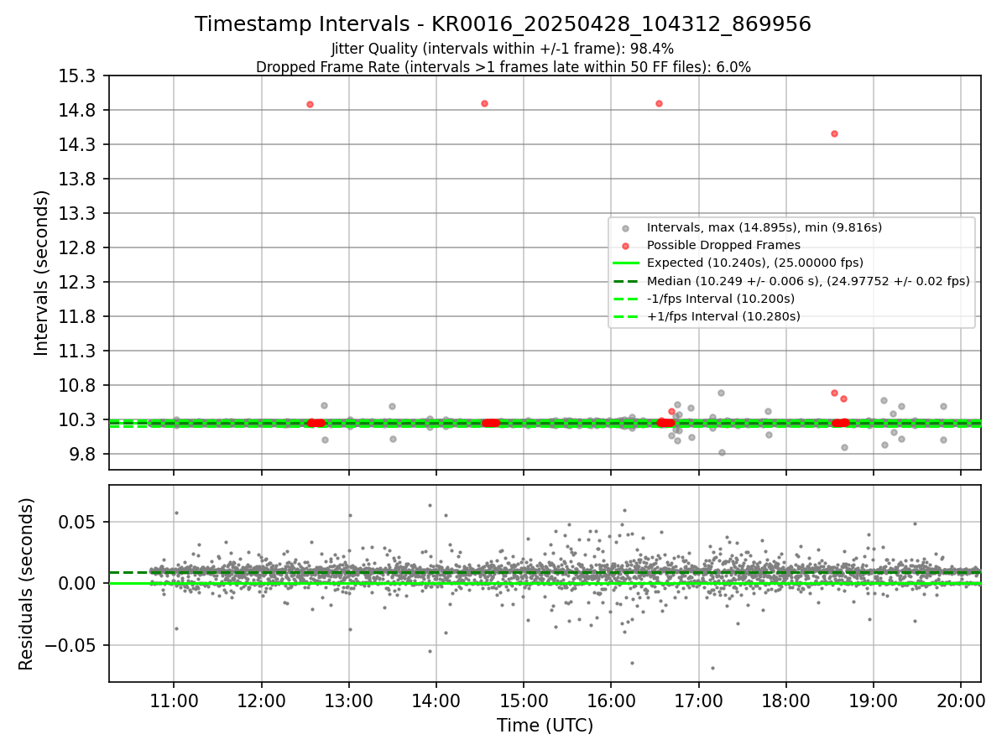Click the gray interval point near 17:15 at 9.8s
1007x755 pixels.
click(x=722, y=452)
